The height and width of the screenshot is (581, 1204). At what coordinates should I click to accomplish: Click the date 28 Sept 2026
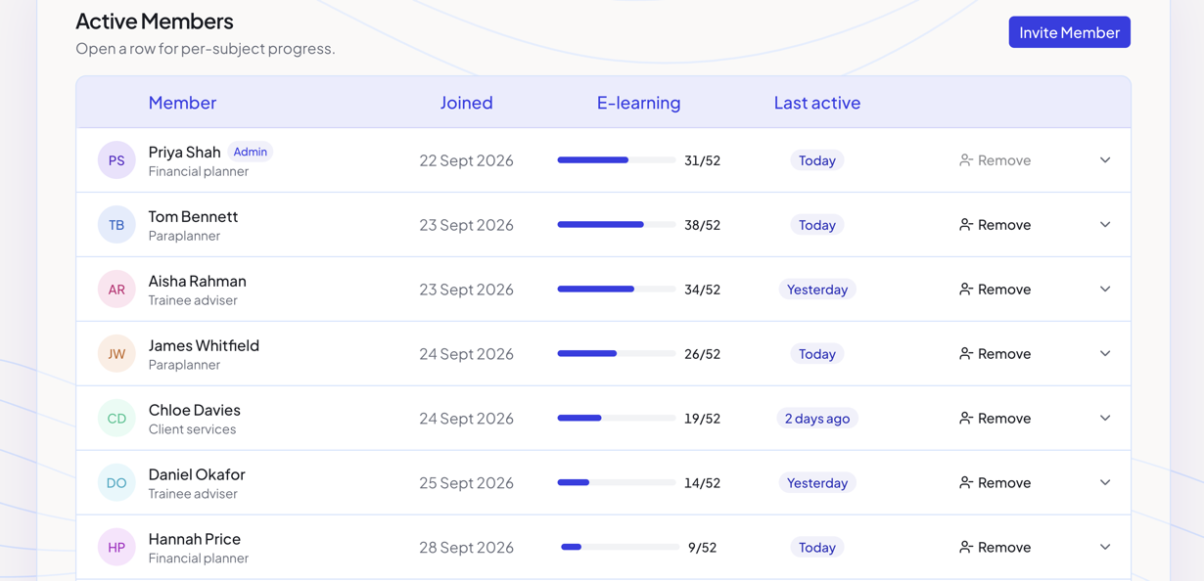tap(467, 548)
